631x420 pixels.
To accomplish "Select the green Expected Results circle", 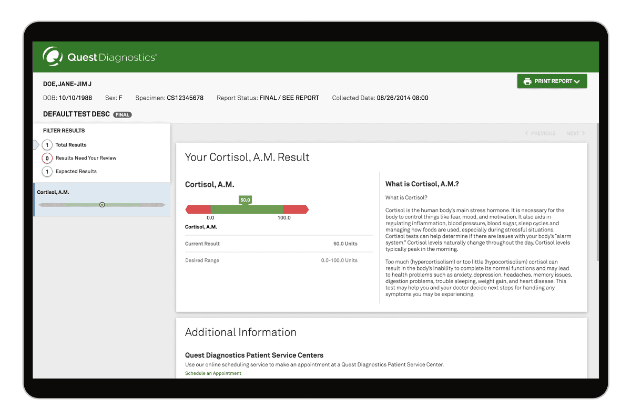I will [x=47, y=172].
